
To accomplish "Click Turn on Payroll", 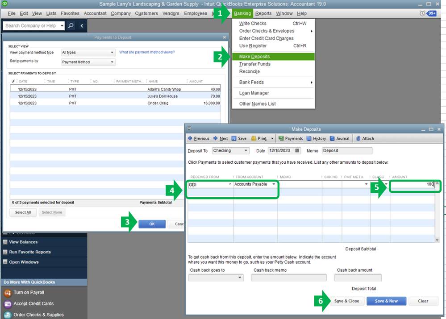I will point(29,292).
